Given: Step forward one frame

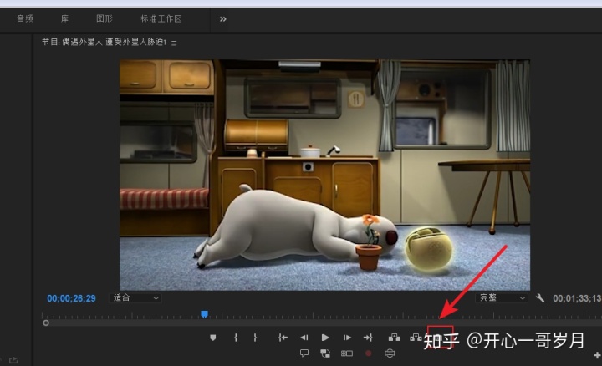Looking at the screenshot, I should [x=347, y=338].
